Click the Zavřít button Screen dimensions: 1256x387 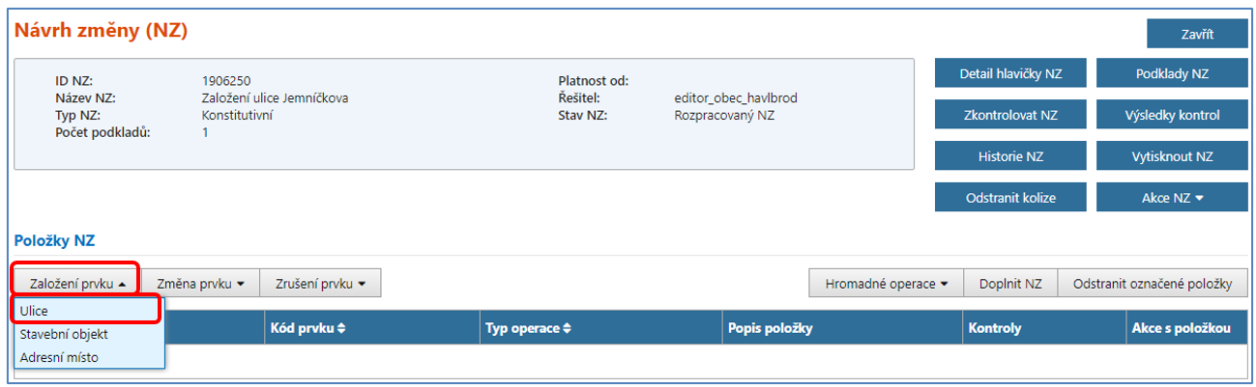tap(1197, 34)
